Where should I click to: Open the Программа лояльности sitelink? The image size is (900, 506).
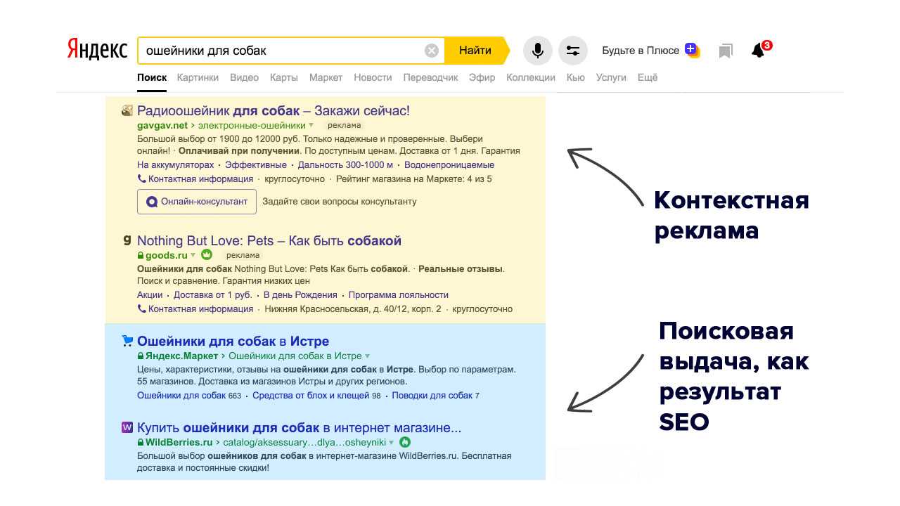399,294
